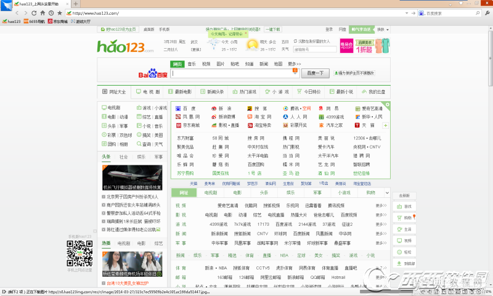Viewport: 493px width, 296px height.
Task: Click set hao123 as homepage button
Action: pos(118,30)
